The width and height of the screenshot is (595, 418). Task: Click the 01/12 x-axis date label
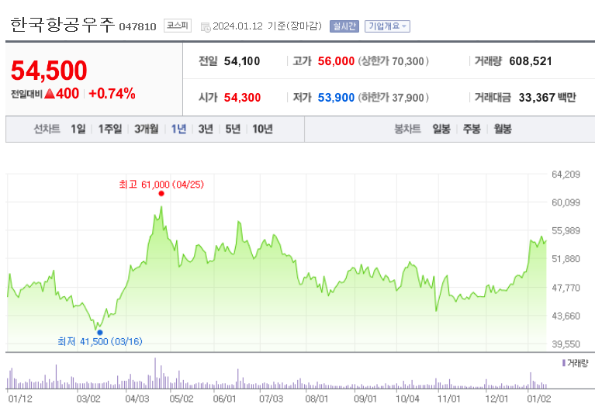click(x=20, y=399)
